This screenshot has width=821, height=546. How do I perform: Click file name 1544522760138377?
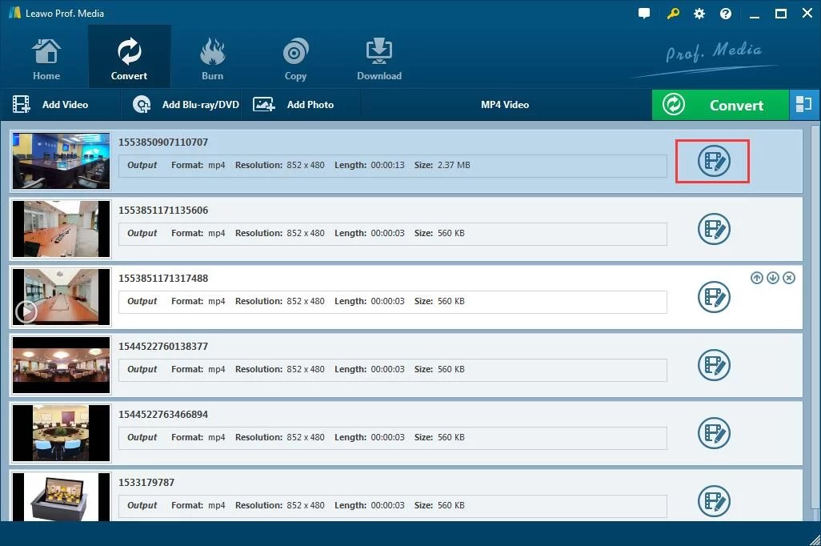[x=163, y=347]
